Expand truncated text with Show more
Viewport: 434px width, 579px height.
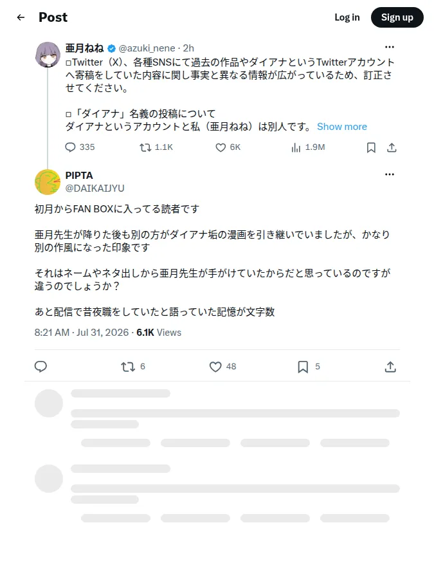click(342, 127)
